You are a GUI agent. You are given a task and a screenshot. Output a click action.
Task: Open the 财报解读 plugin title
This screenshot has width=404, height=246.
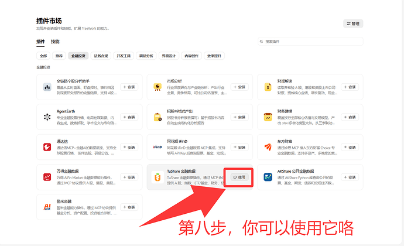pos(285,81)
